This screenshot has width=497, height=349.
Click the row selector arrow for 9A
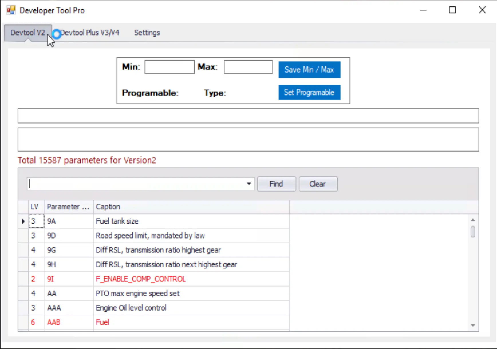tap(23, 221)
